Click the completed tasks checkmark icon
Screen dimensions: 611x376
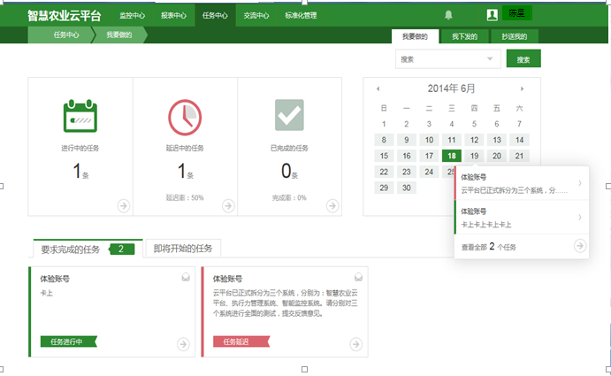pyautogui.click(x=289, y=115)
